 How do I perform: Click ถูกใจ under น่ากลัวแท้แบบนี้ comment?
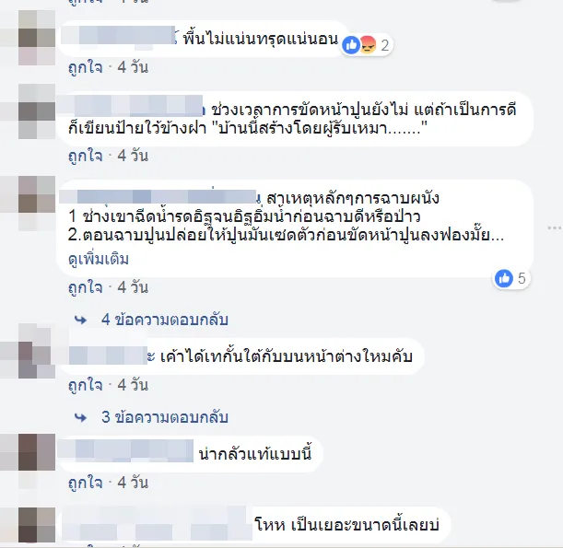pos(86,483)
